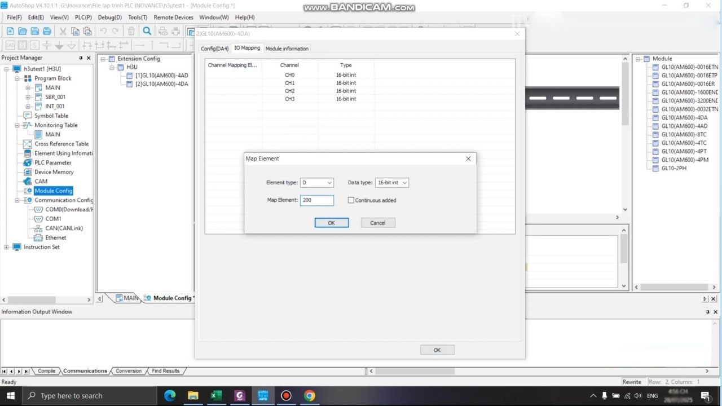
Task: Click the Map Element input field
Action: (316, 200)
